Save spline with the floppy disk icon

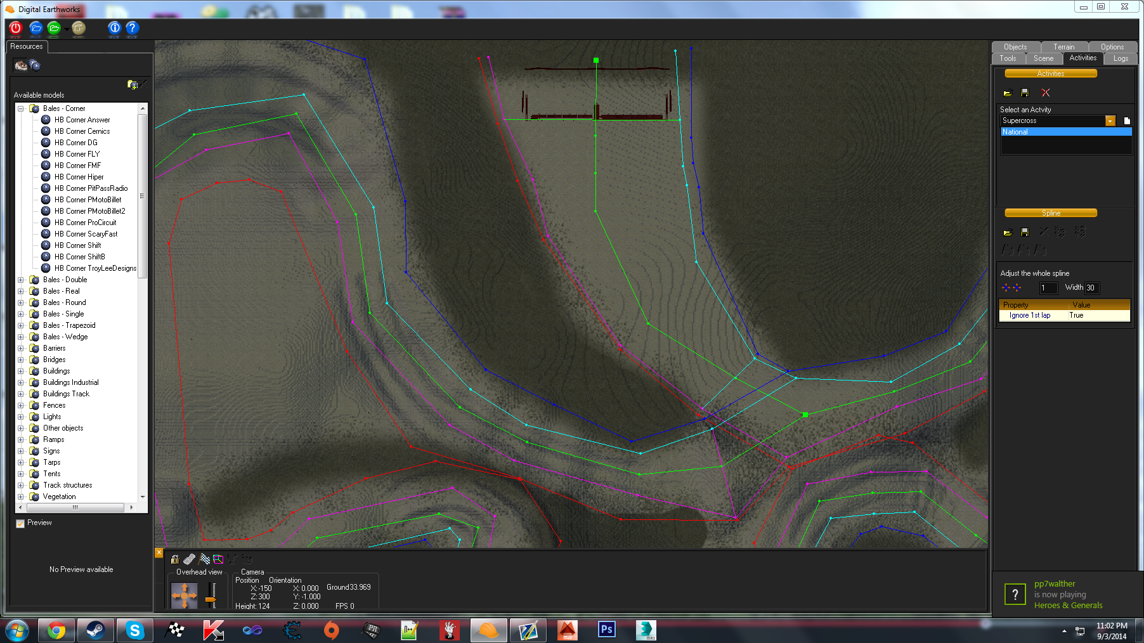coord(1025,233)
